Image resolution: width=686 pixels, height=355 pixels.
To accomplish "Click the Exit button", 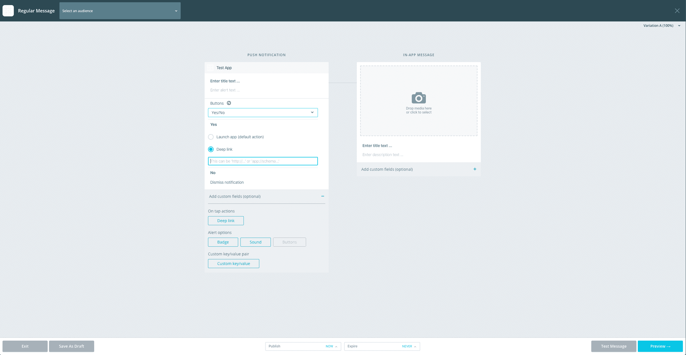I will (x=25, y=346).
